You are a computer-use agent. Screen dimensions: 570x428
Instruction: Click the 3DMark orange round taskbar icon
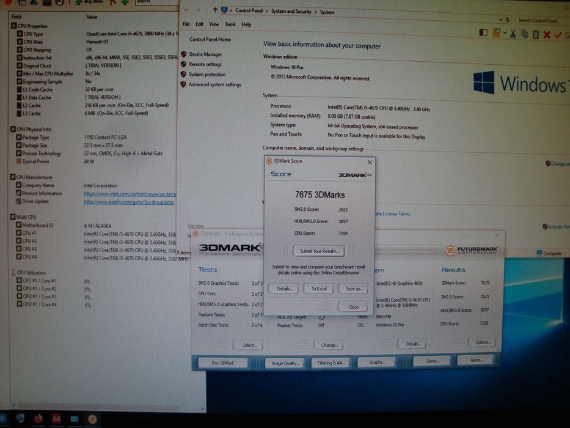click(92, 419)
